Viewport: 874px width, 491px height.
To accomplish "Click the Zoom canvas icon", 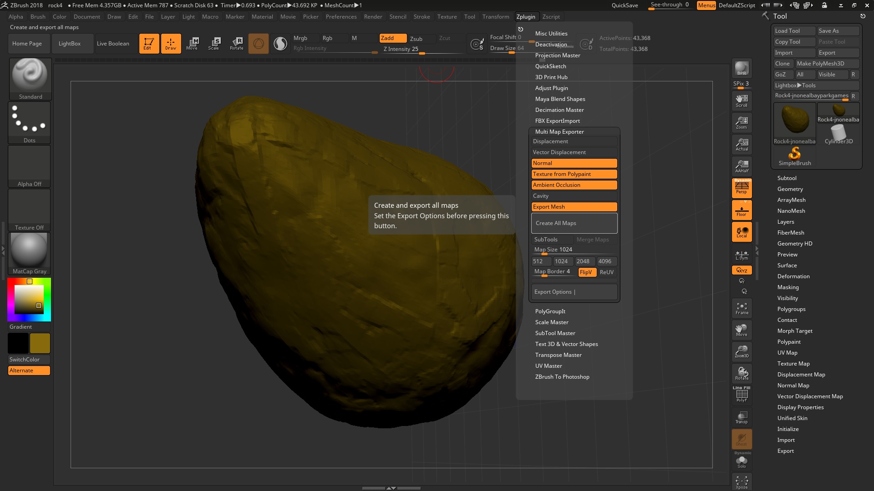I will click(742, 123).
